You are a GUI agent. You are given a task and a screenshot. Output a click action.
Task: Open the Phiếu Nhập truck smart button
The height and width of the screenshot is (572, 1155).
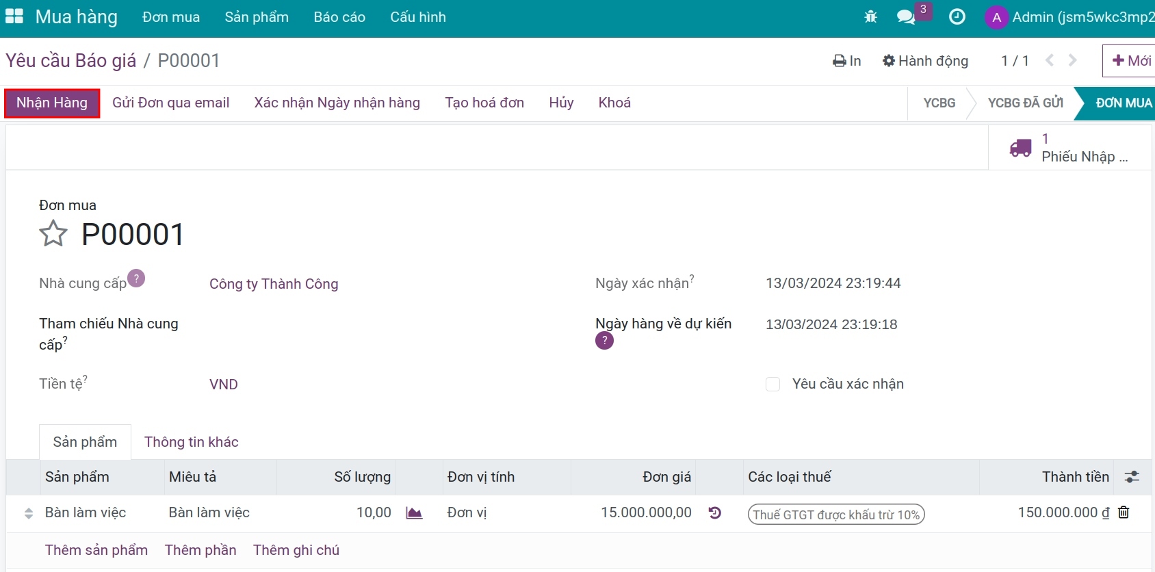pos(1070,148)
